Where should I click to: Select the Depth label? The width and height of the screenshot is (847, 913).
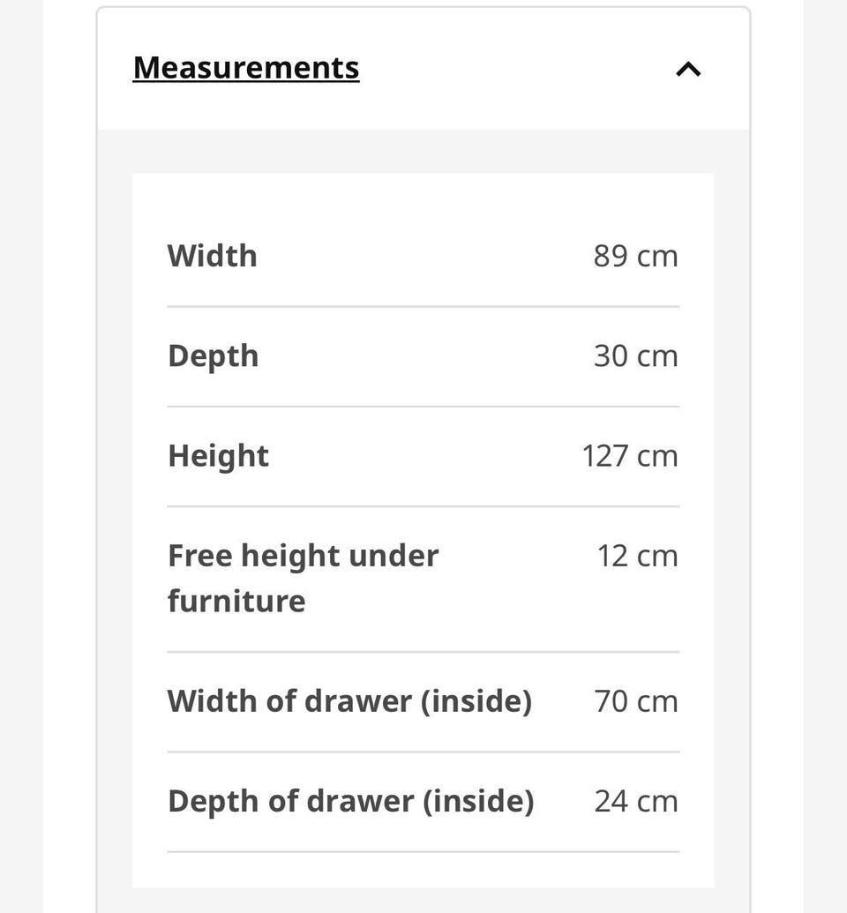pos(214,356)
